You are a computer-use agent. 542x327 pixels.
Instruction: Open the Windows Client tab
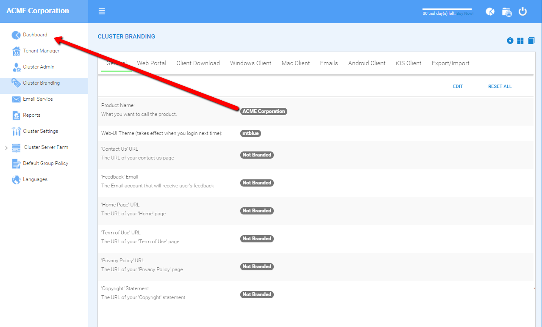[250, 63]
